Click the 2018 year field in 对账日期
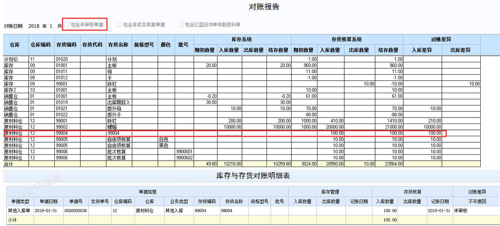The width and height of the screenshot is (500, 226). point(34,26)
